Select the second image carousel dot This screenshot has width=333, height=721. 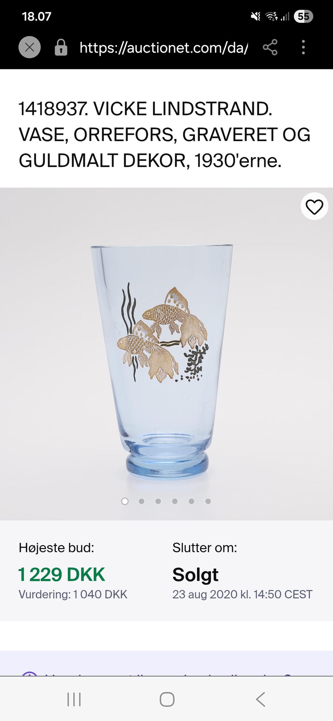click(x=142, y=501)
